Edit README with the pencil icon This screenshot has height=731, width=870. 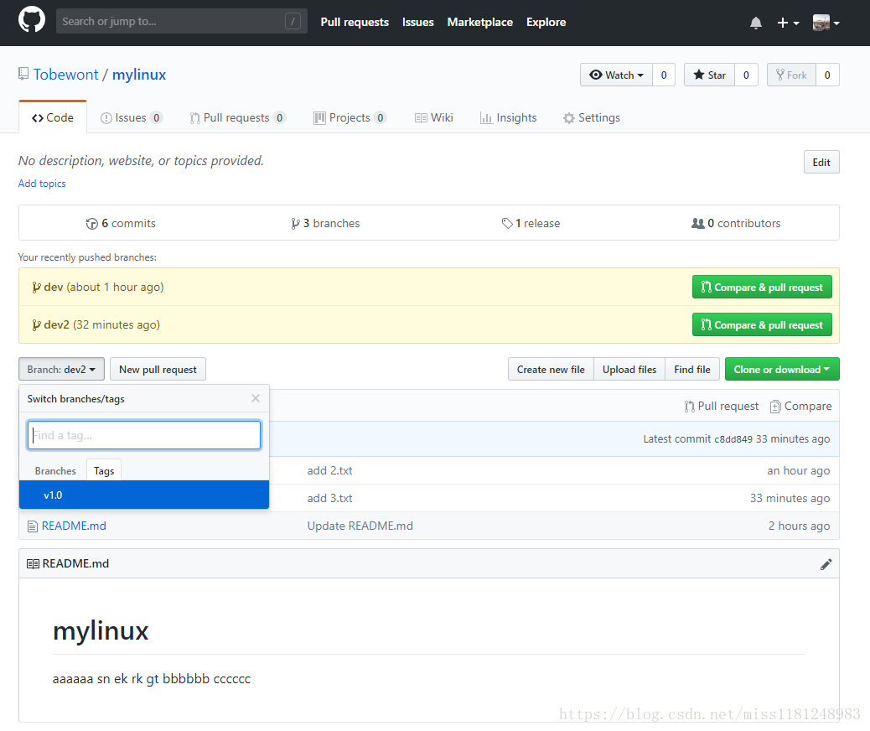click(x=826, y=564)
